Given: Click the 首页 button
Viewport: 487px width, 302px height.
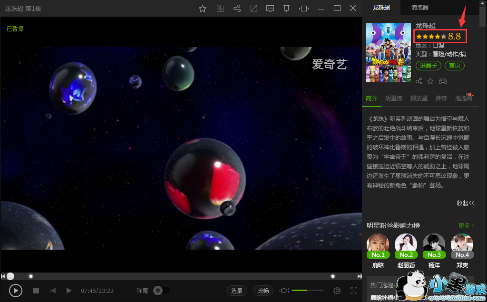Looking at the screenshot, I should click(455, 66).
